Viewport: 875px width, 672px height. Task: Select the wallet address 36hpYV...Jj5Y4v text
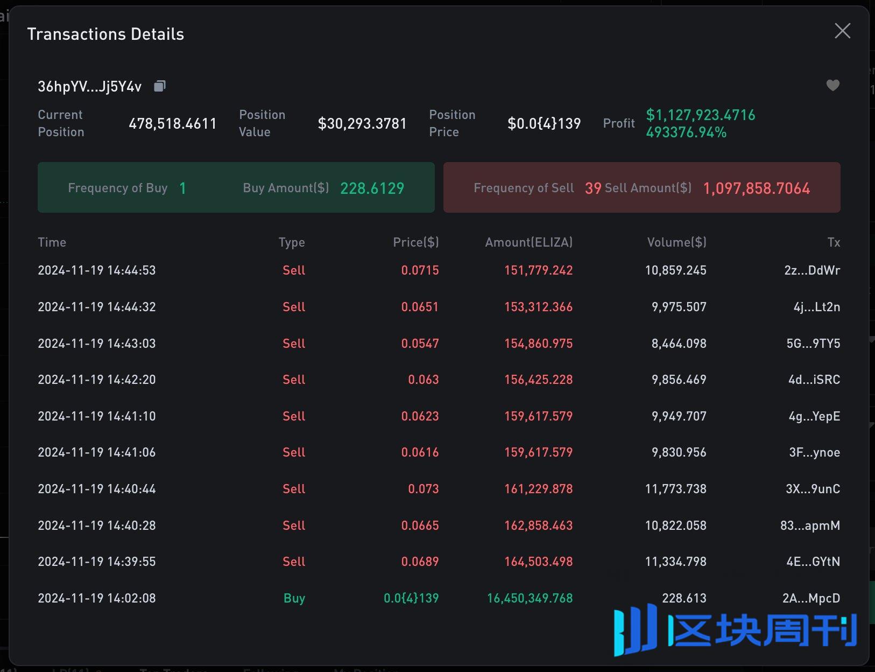point(90,87)
